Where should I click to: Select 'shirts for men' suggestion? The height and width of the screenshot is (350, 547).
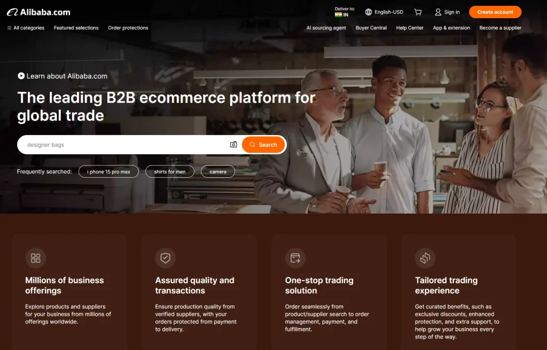(x=169, y=171)
